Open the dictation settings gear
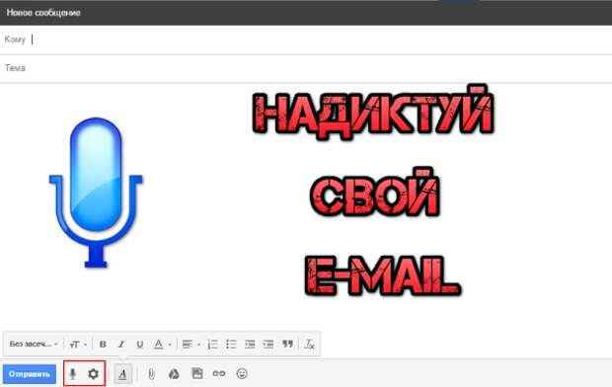 pos(93,374)
